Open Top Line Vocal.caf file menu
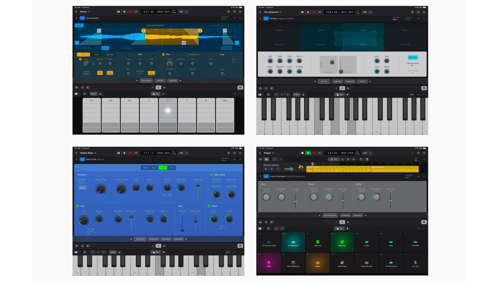Screen dimensions: 500x281 click(x=156, y=25)
